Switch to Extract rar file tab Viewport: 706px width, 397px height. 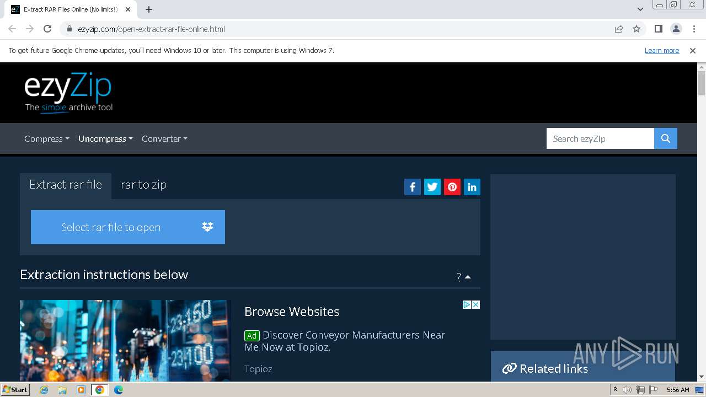click(x=66, y=185)
